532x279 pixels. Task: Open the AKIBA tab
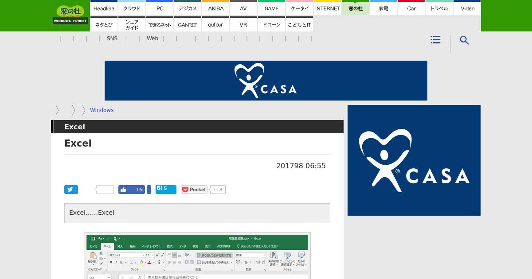pyautogui.click(x=215, y=8)
